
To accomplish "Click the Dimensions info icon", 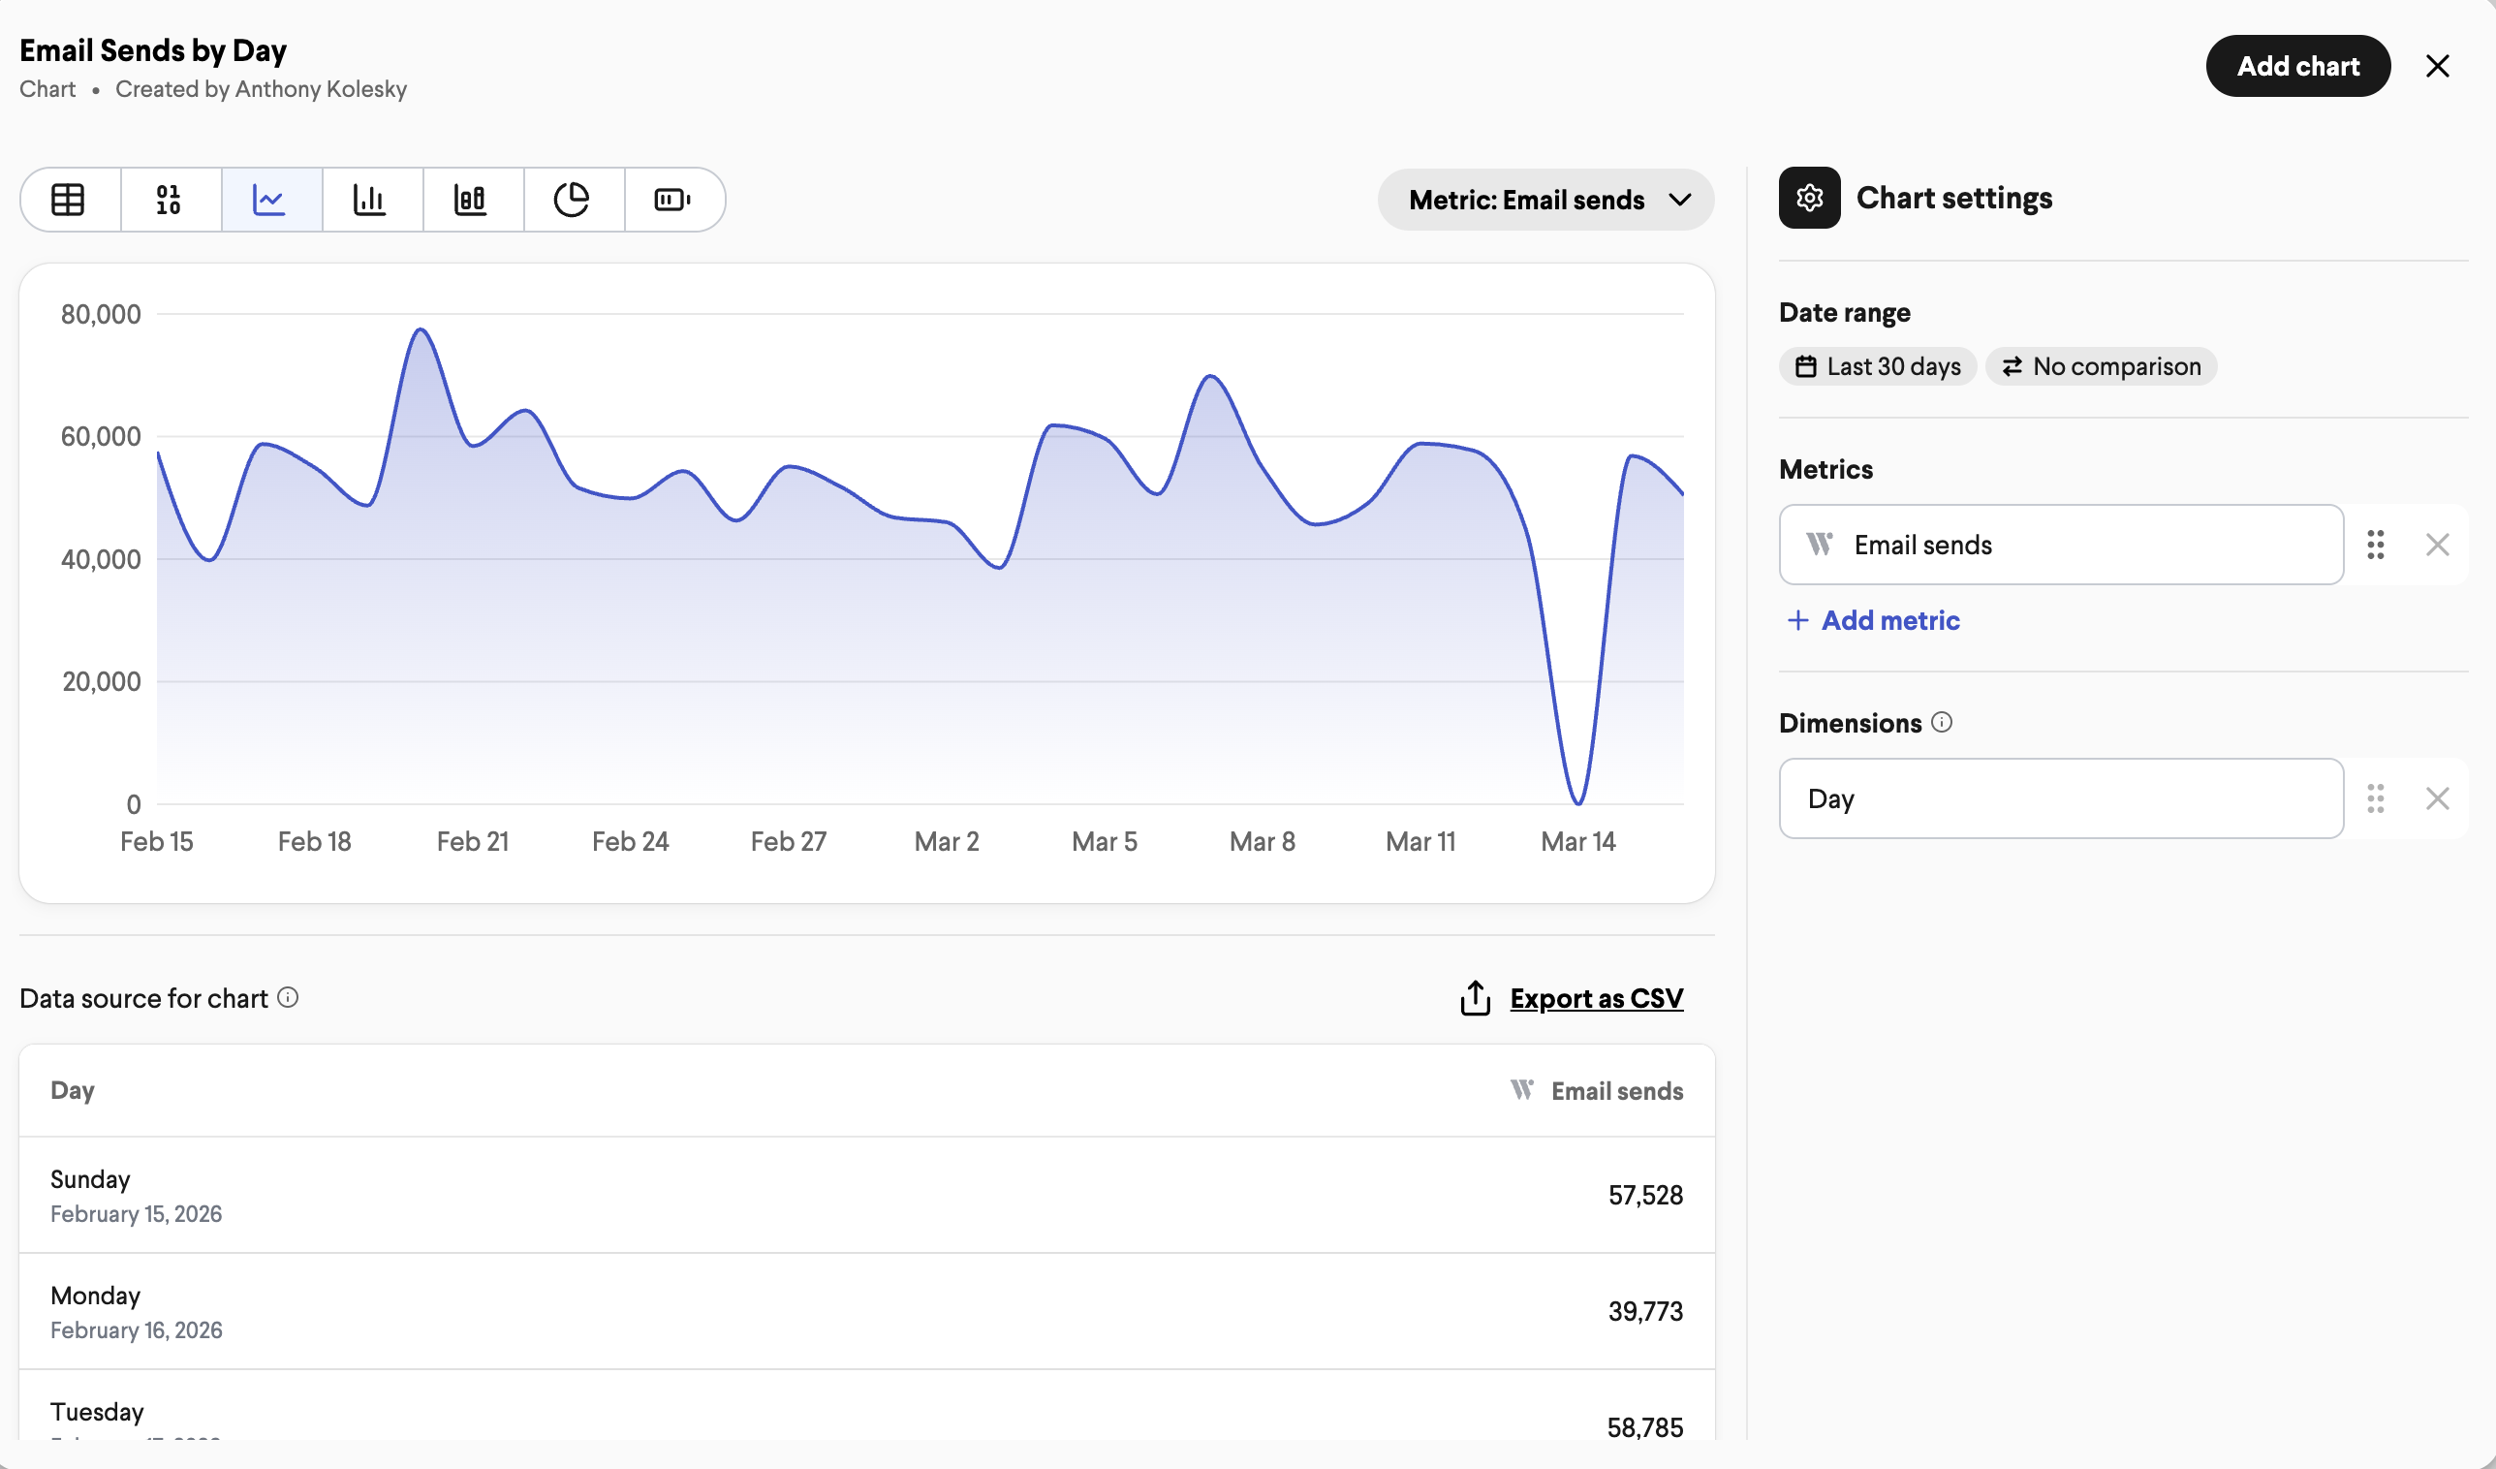I will pyautogui.click(x=1942, y=722).
